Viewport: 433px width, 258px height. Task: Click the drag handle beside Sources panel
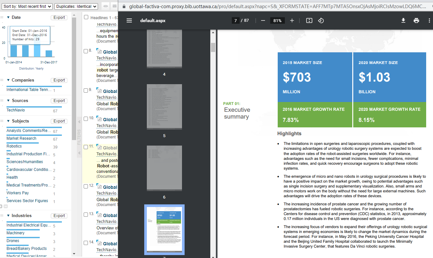click(x=2, y=100)
